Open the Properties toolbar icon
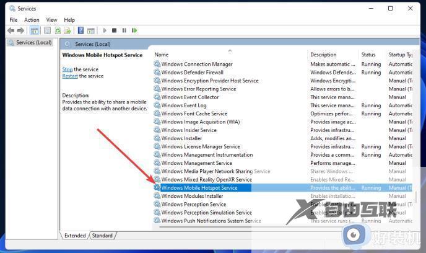Image resolution: width=426 pixels, height=253 pixels. [x=47, y=30]
